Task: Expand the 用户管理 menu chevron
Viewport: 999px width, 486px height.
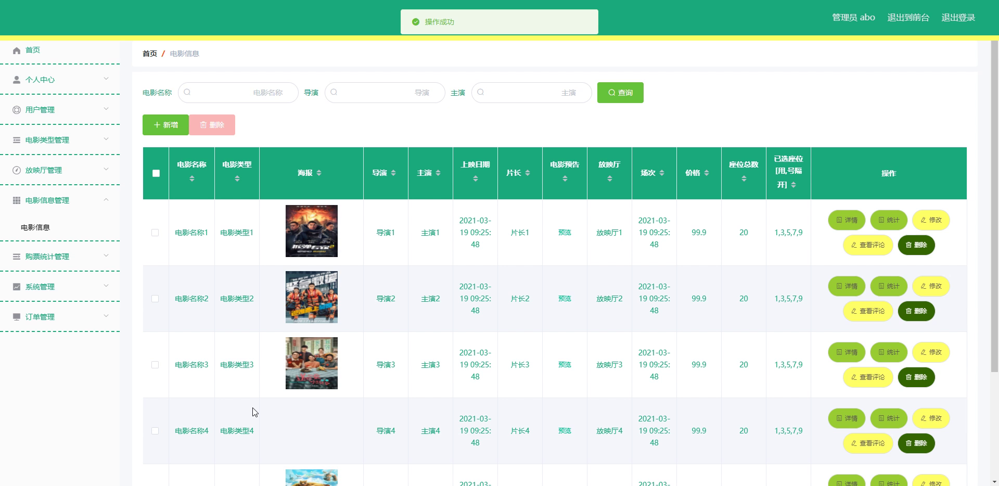Action: coord(106,109)
